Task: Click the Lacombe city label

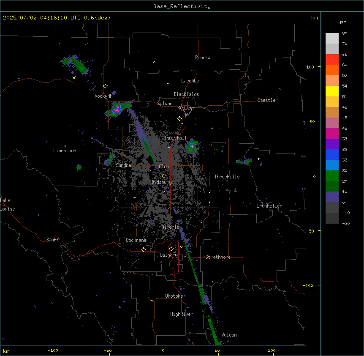Action: 190,81
